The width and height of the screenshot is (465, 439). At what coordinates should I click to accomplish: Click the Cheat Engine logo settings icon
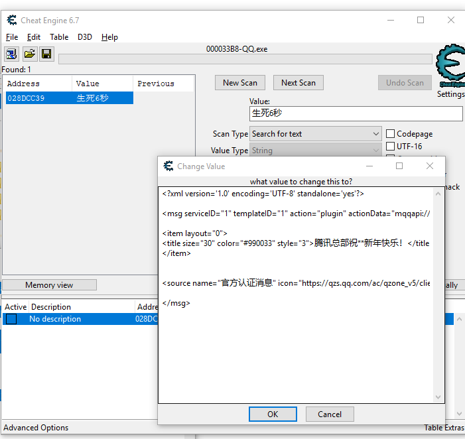tap(450, 66)
